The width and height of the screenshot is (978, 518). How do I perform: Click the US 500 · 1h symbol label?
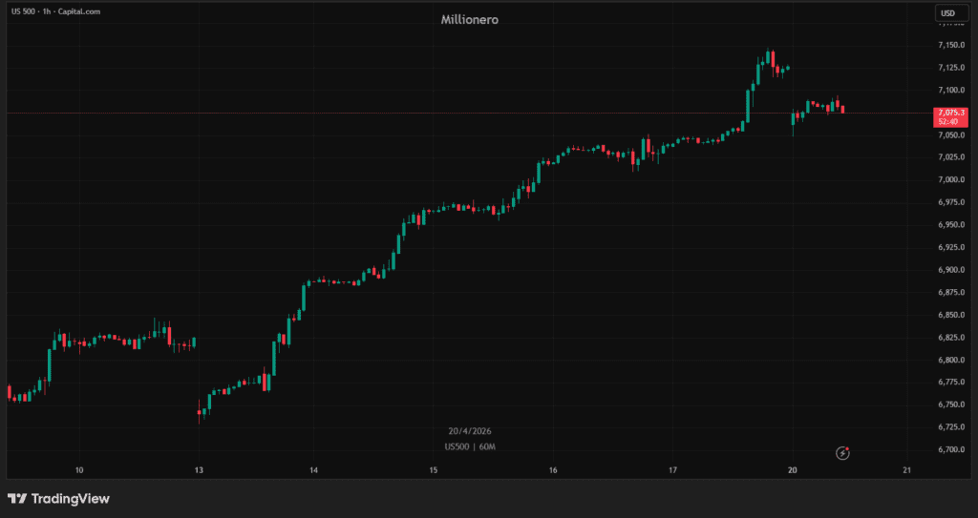coord(53,11)
